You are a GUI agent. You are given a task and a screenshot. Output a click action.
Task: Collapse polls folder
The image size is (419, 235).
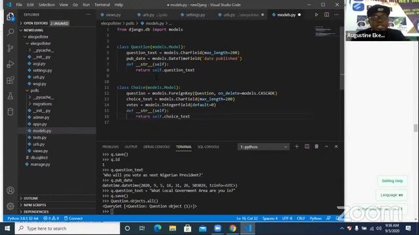(x=35, y=91)
